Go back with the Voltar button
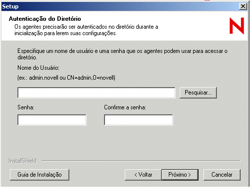 click(143, 175)
